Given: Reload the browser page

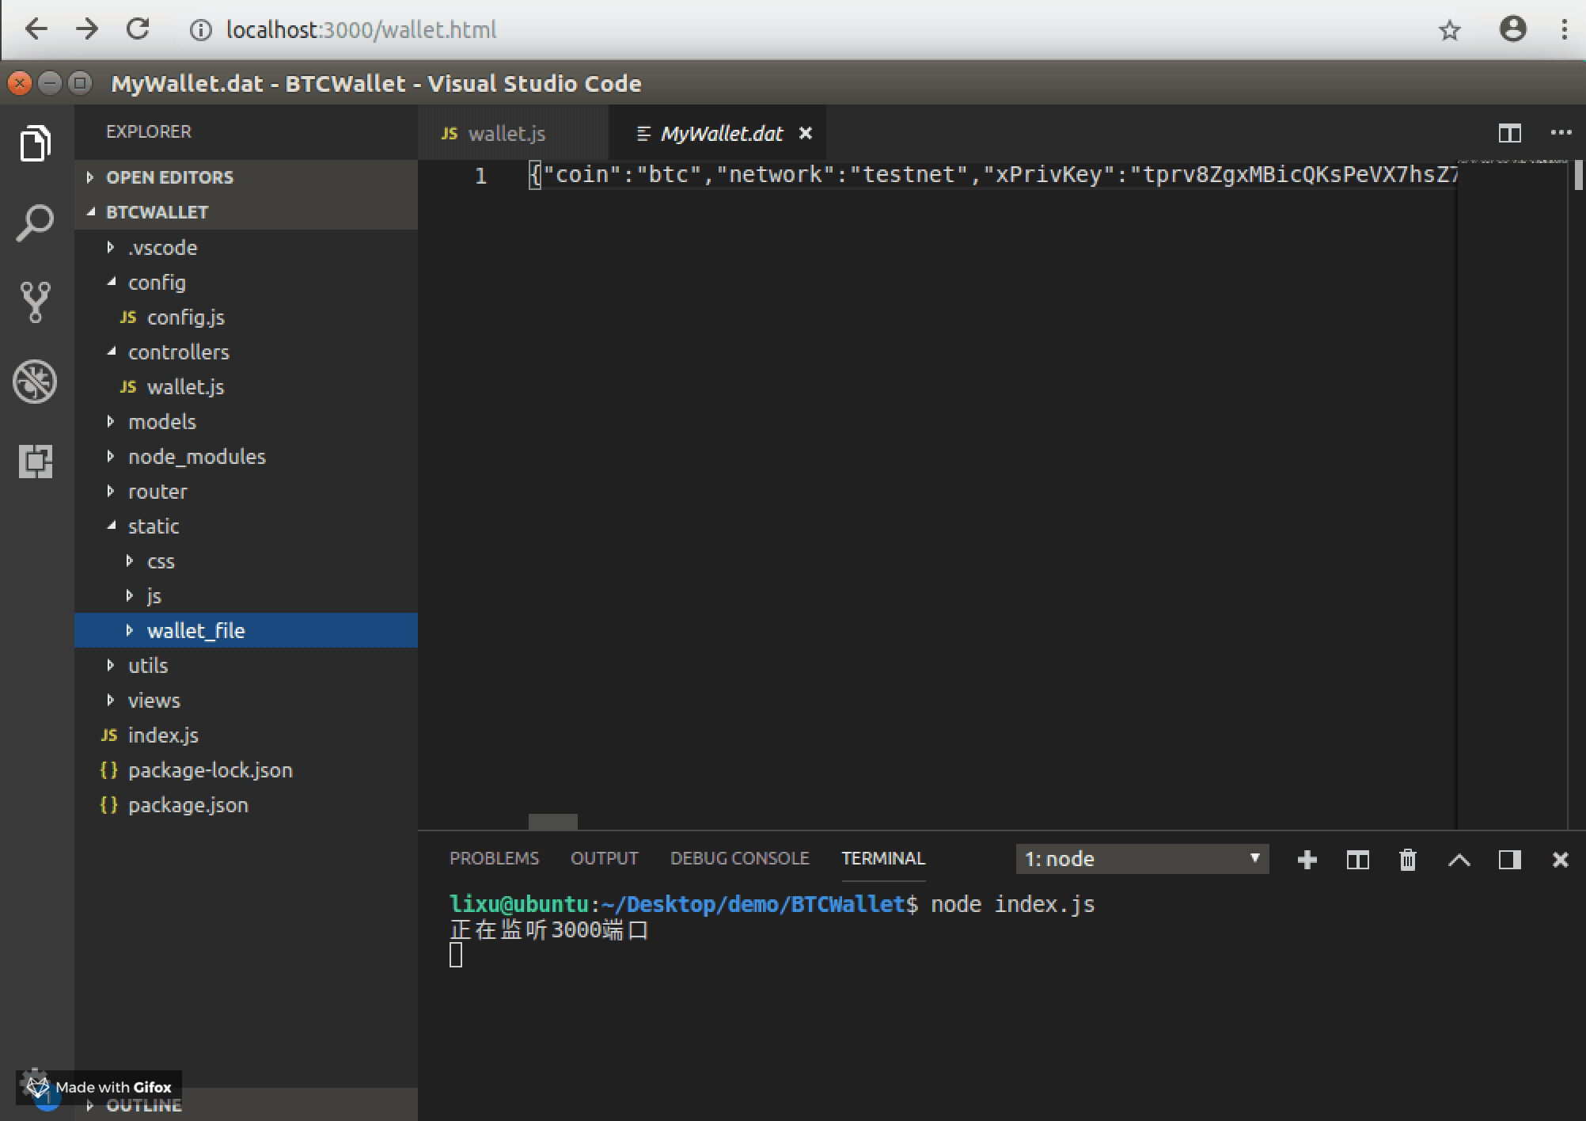Looking at the screenshot, I should 138,29.
